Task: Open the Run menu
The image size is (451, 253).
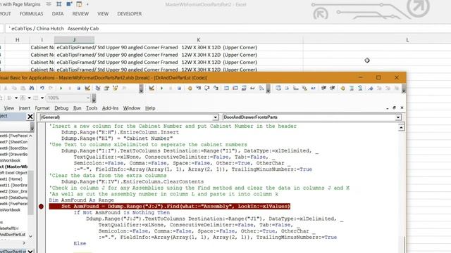Action: (x=77, y=108)
